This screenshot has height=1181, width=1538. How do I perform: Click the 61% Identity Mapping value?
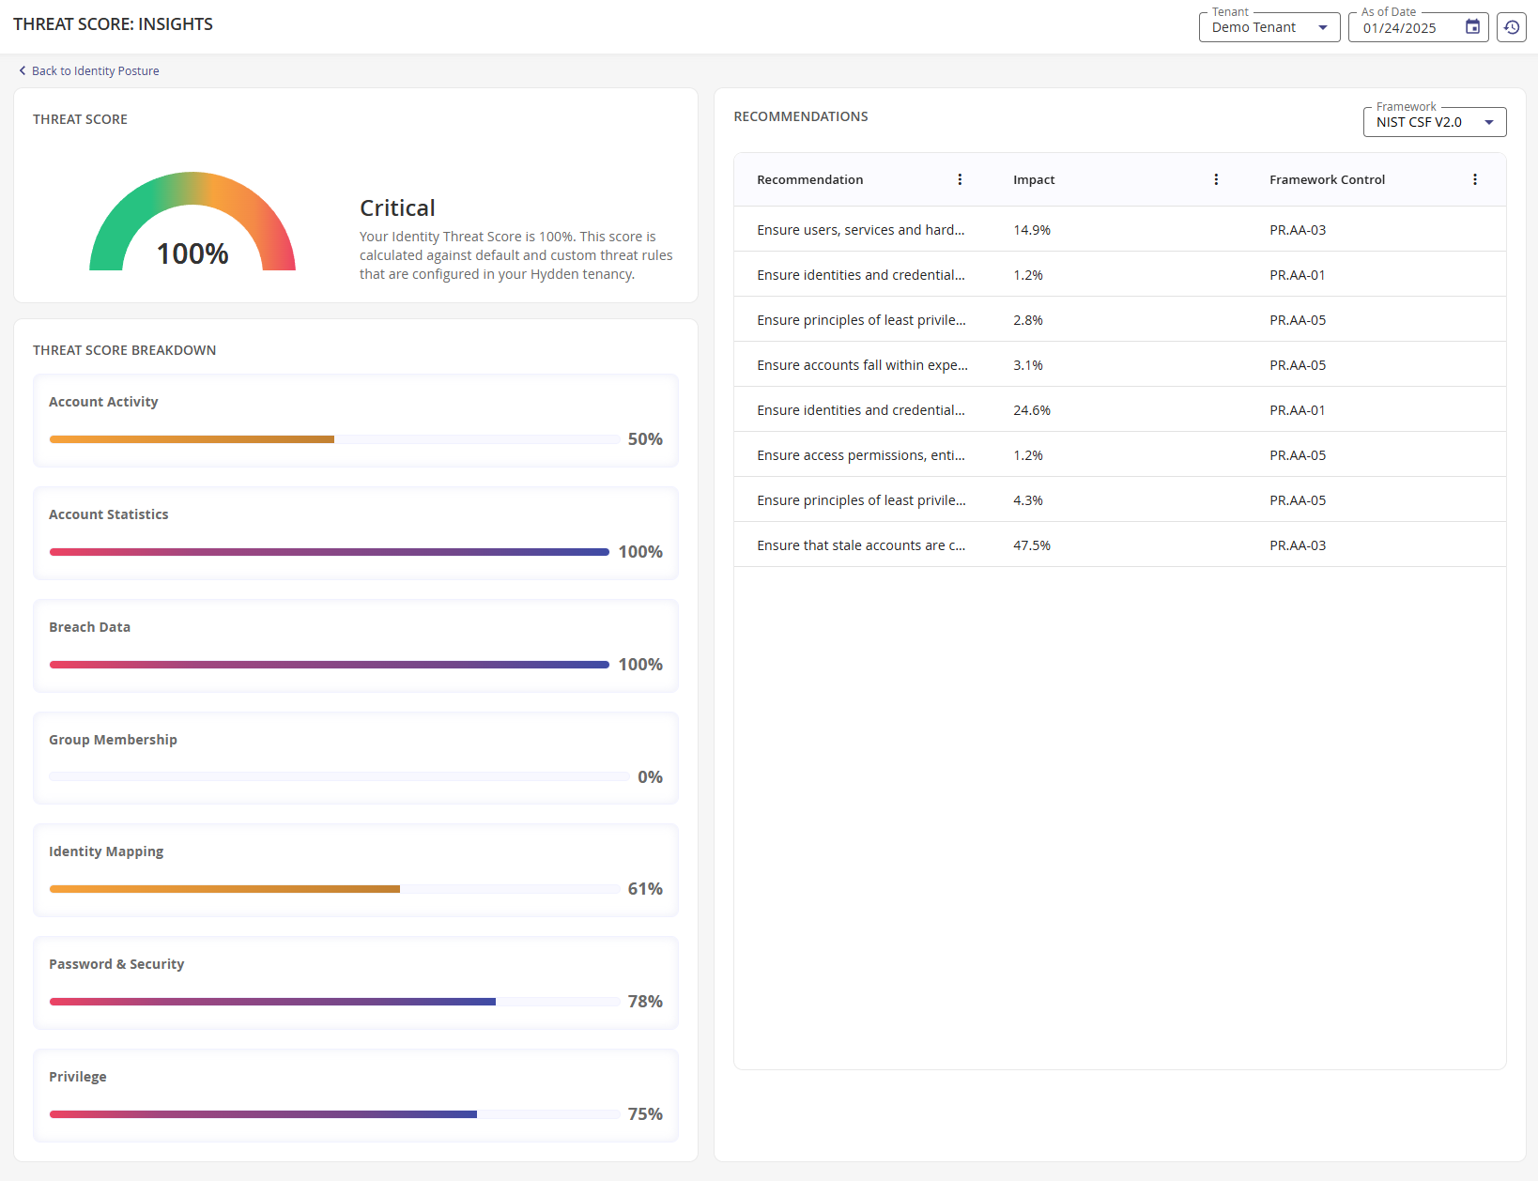[645, 889]
